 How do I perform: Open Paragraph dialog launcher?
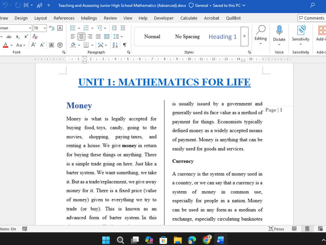pos(129,52)
